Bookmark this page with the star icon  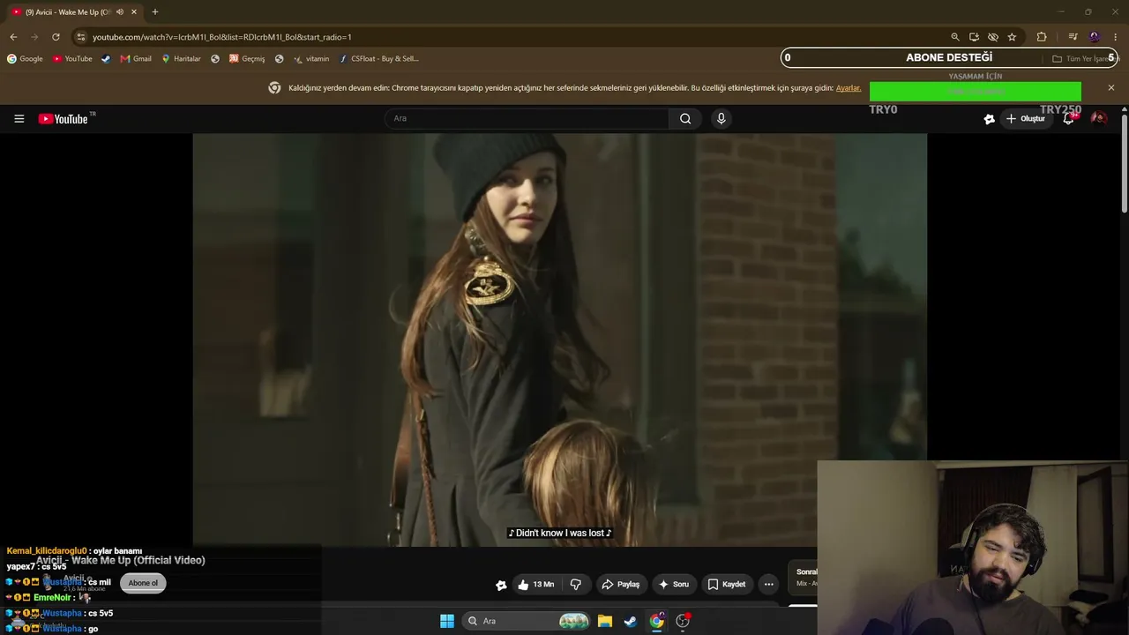click(x=1012, y=37)
